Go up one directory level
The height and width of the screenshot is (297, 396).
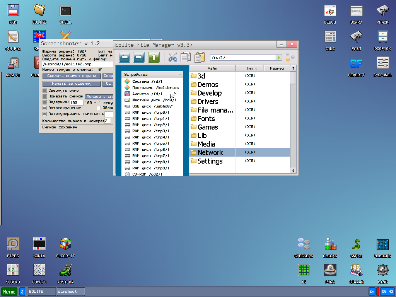point(154,58)
